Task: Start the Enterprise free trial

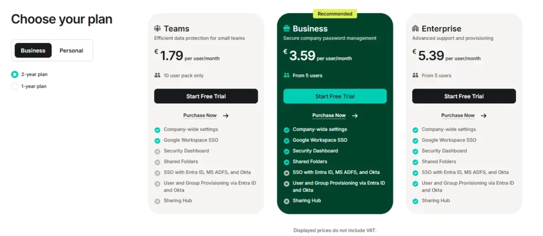Action: click(x=464, y=96)
